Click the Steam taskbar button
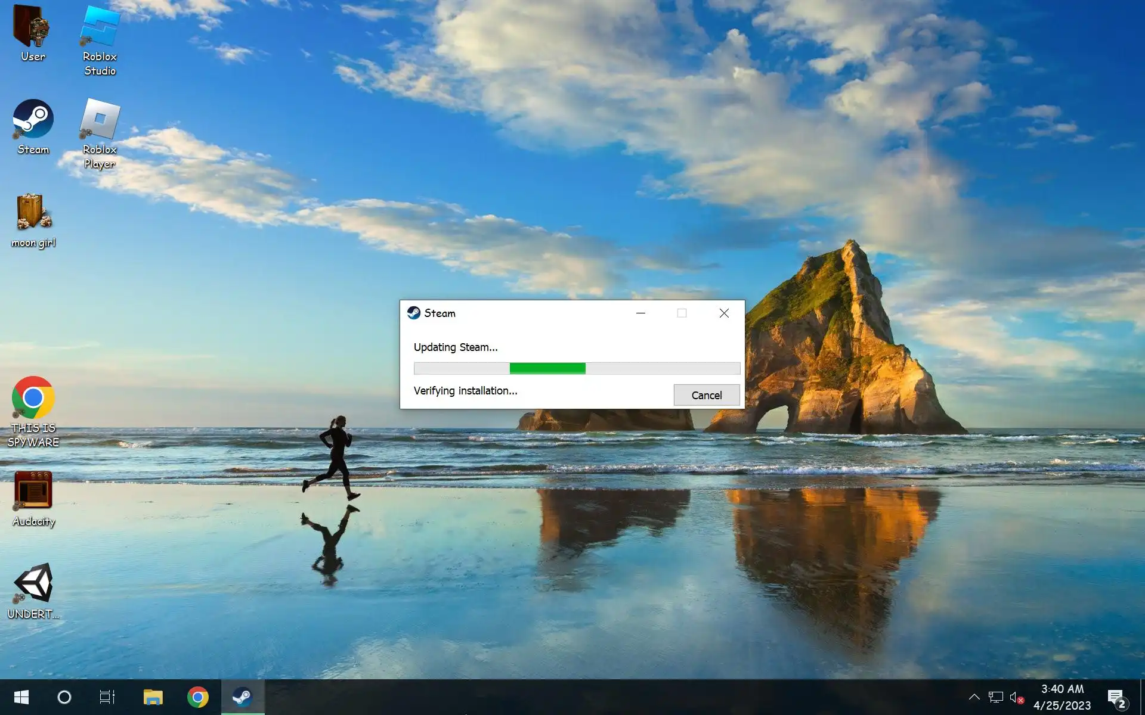1145x715 pixels. coord(243,697)
